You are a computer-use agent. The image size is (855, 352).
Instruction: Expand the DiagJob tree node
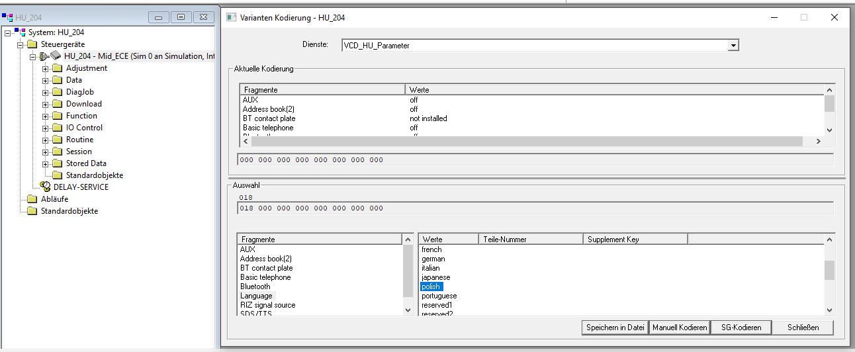(x=45, y=92)
